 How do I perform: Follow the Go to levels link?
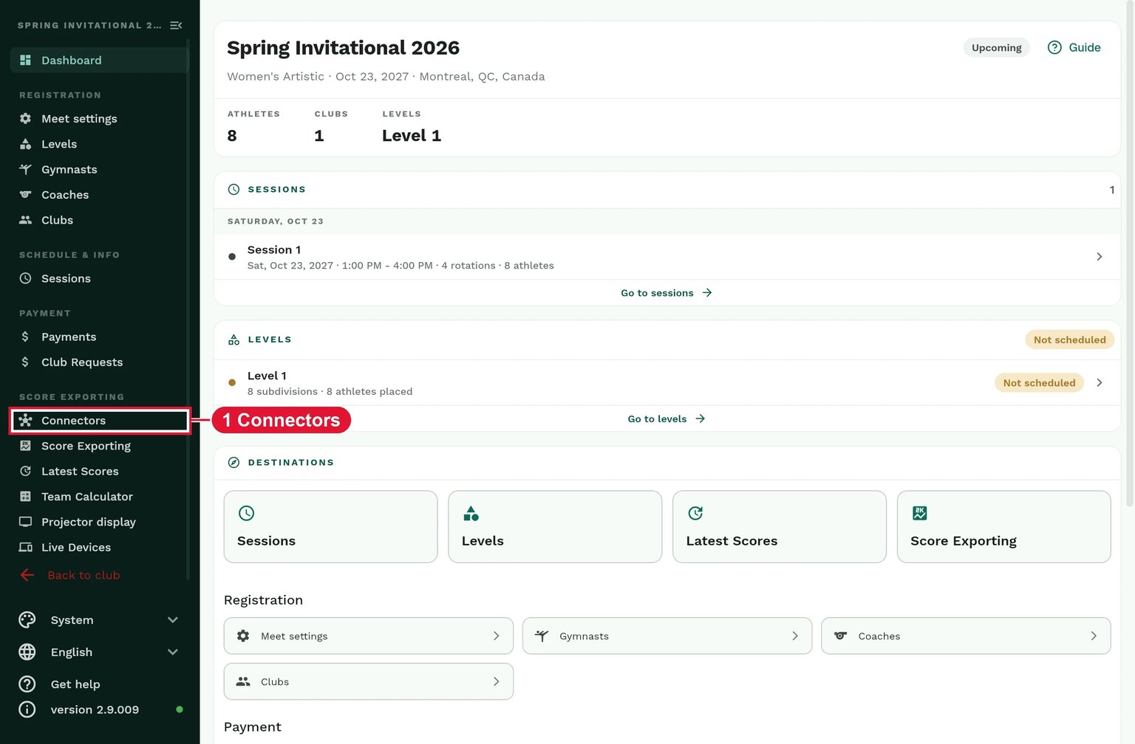(x=667, y=418)
